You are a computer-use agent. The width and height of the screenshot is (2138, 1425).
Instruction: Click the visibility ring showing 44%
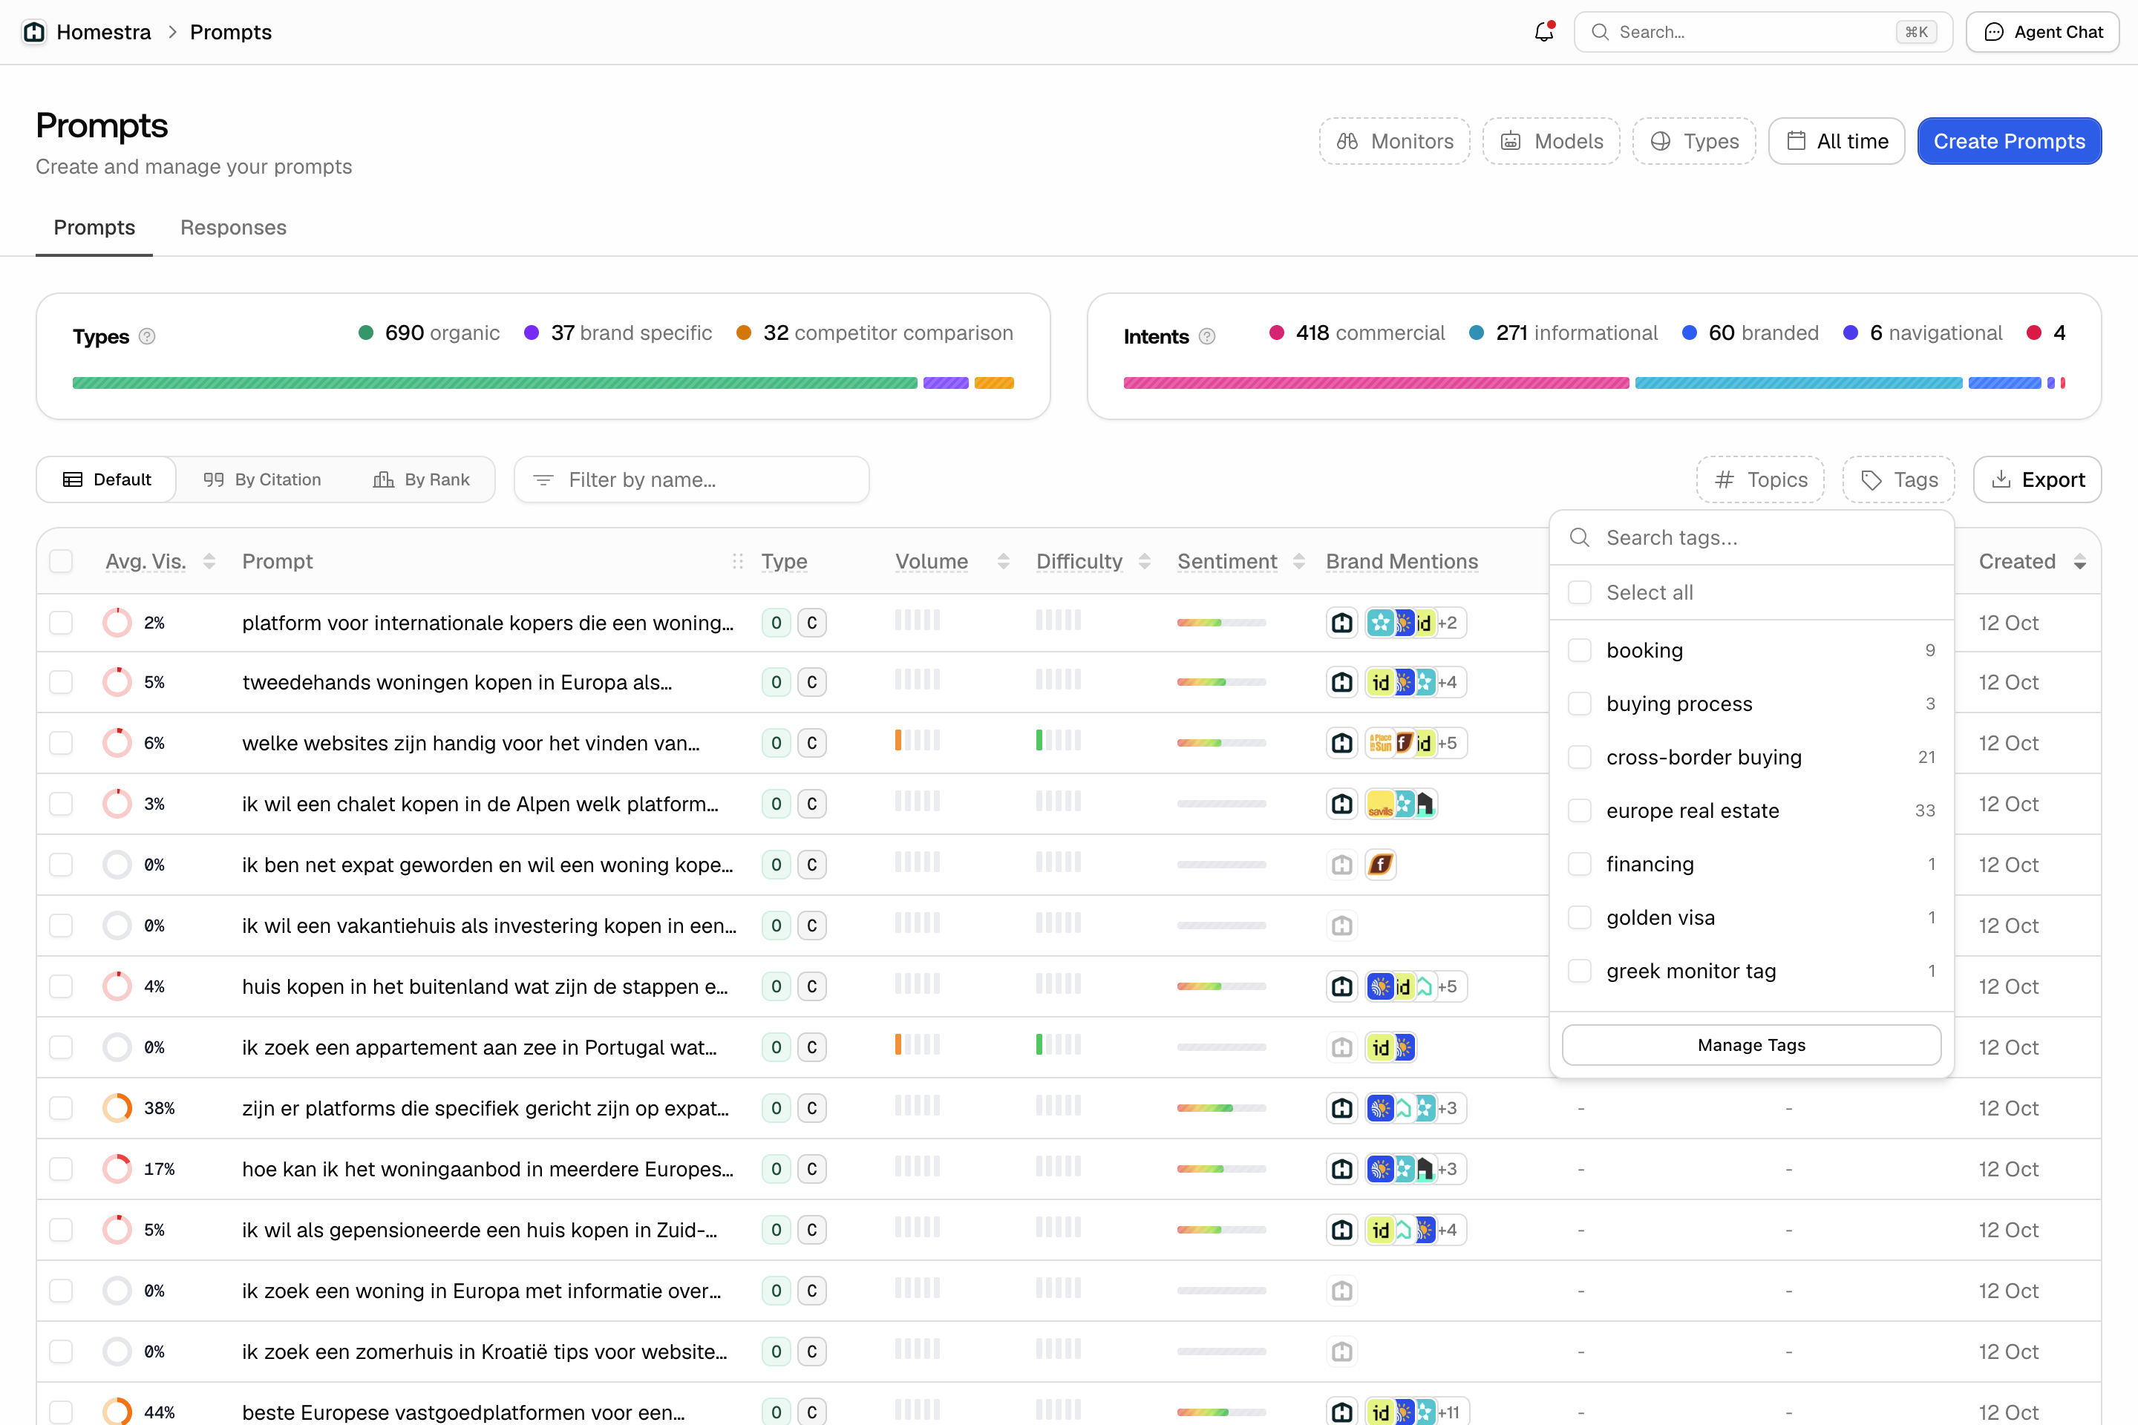(x=117, y=1412)
